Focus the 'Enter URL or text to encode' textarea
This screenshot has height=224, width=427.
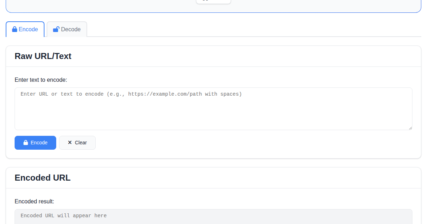coord(213,109)
